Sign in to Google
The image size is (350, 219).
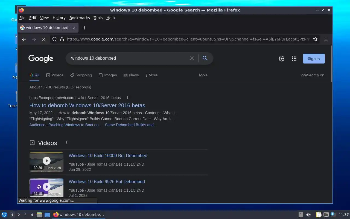[x=314, y=59]
